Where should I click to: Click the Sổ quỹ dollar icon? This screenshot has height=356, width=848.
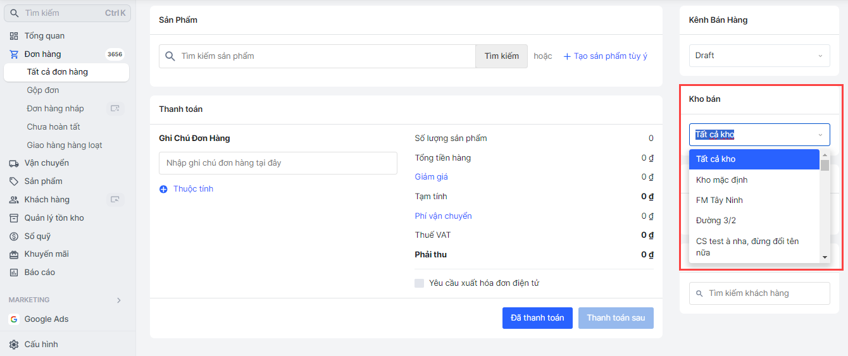(x=14, y=236)
